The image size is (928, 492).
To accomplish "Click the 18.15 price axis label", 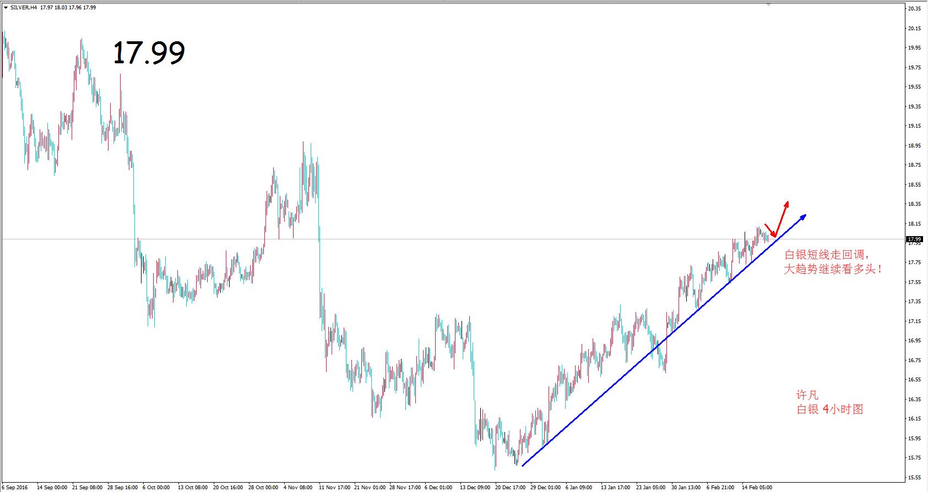I will (915, 224).
